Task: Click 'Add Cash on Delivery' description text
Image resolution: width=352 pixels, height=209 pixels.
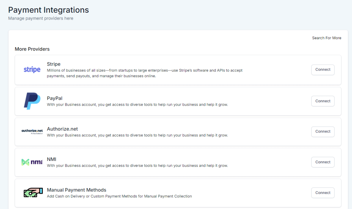Action: point(119,196)
